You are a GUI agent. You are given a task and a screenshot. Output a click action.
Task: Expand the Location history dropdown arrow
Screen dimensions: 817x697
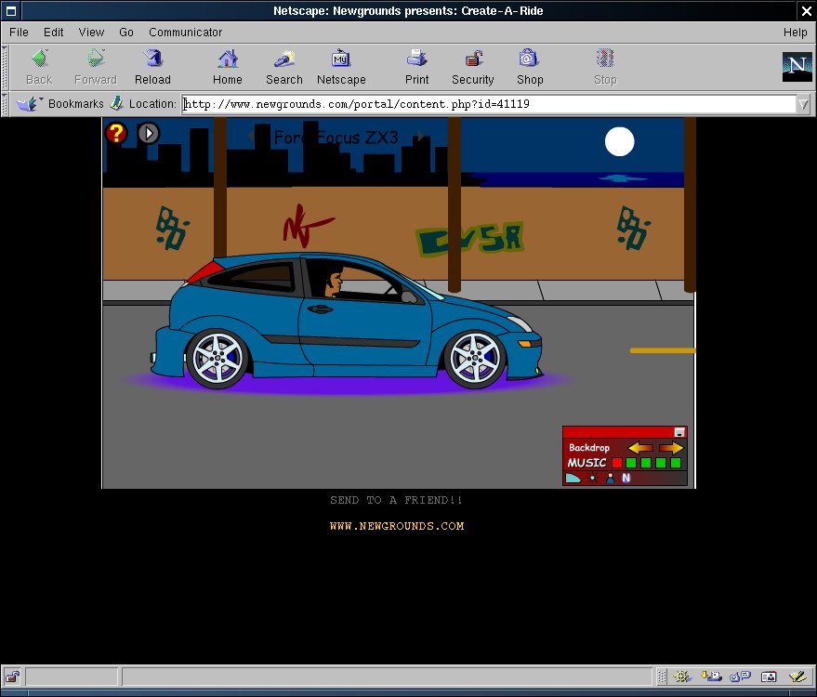pos(803,105)
